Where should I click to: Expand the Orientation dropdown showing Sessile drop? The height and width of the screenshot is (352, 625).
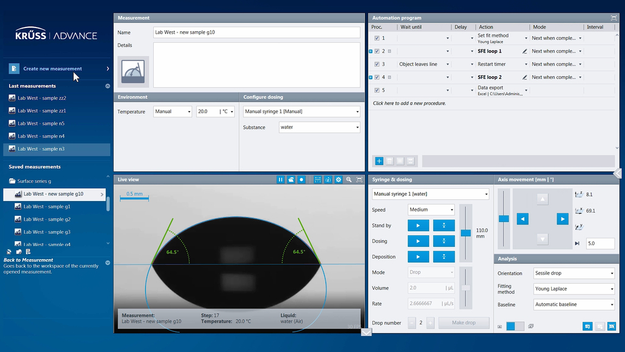pyautogui.click(x=573, y=273)
